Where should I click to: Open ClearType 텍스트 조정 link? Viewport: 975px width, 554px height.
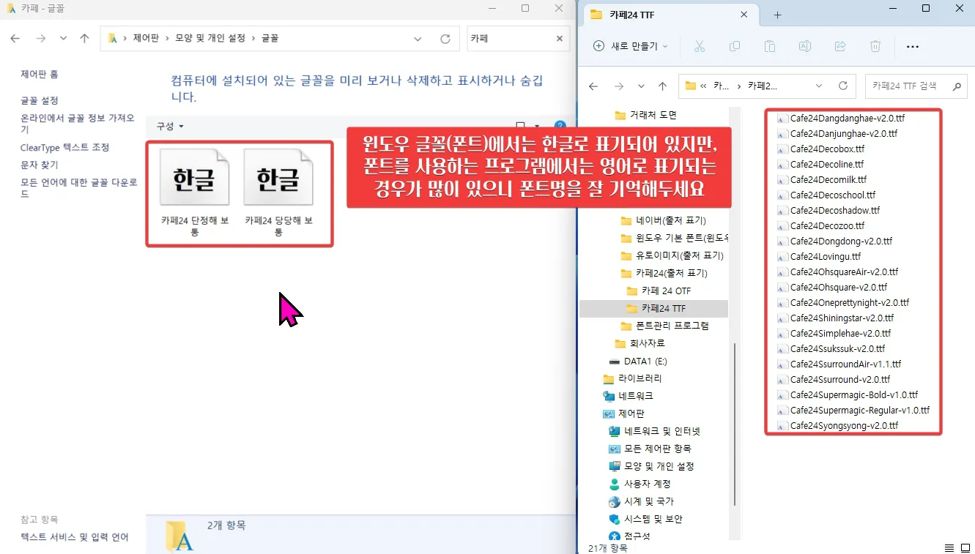click(x=64, y=147)
